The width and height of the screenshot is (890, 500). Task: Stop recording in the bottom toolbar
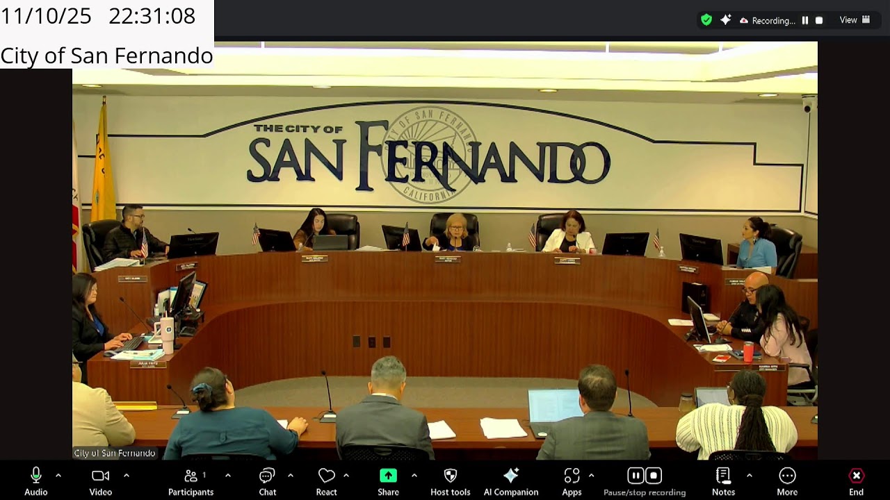point(654,476)
